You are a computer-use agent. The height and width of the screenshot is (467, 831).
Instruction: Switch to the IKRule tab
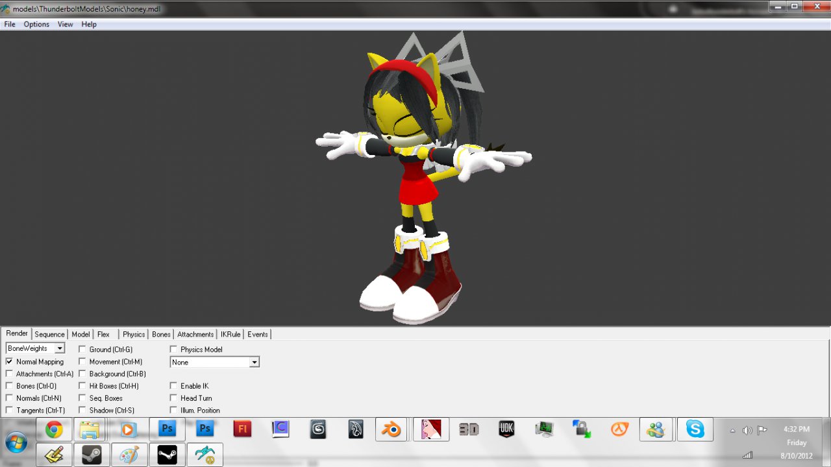tap(230, 334)
